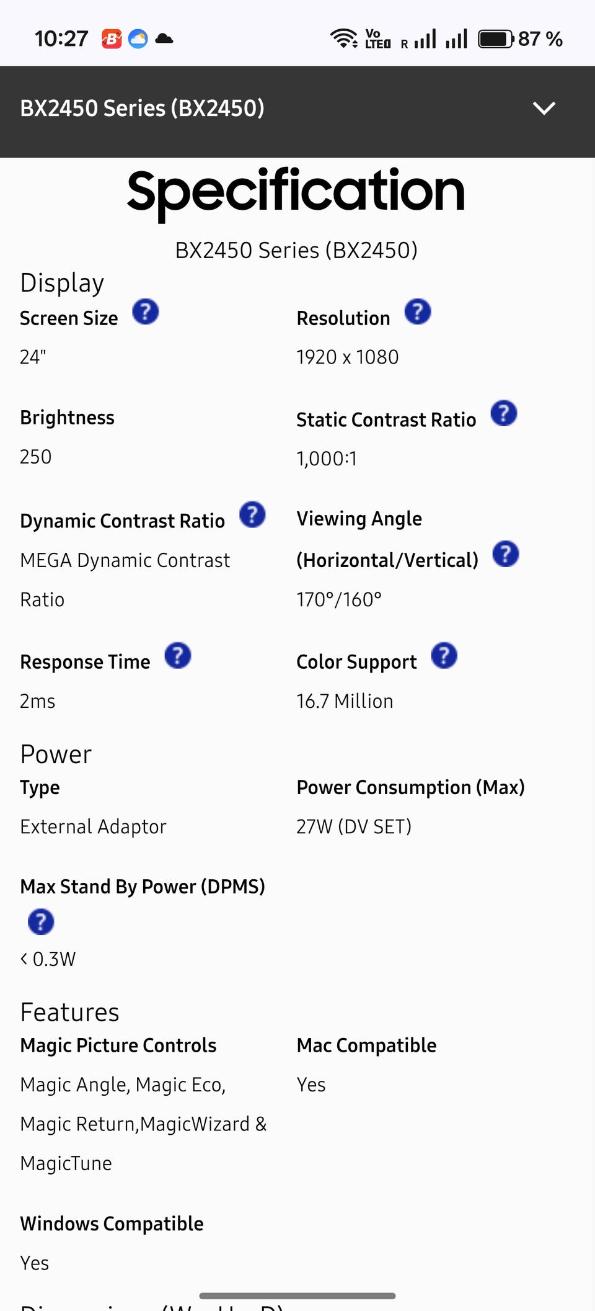Tap the cloud notification icon

(164, 39)
